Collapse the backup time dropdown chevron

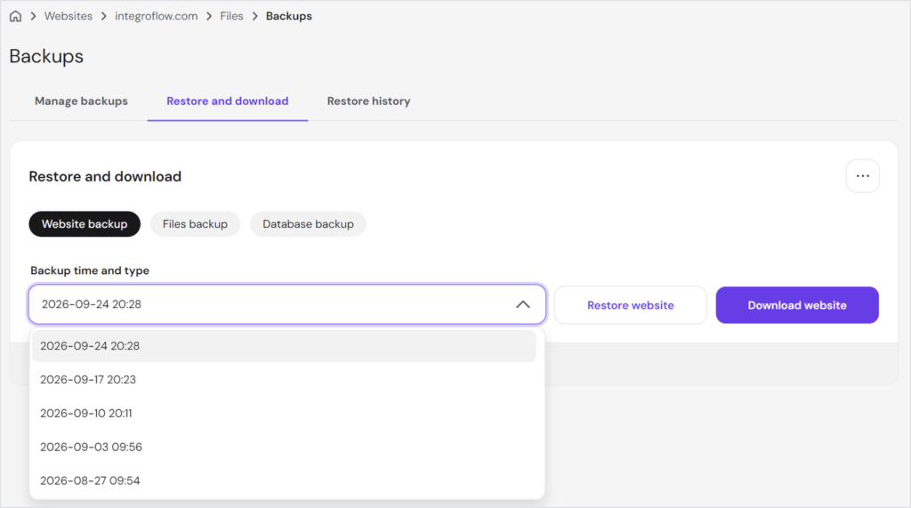(523, 304)
